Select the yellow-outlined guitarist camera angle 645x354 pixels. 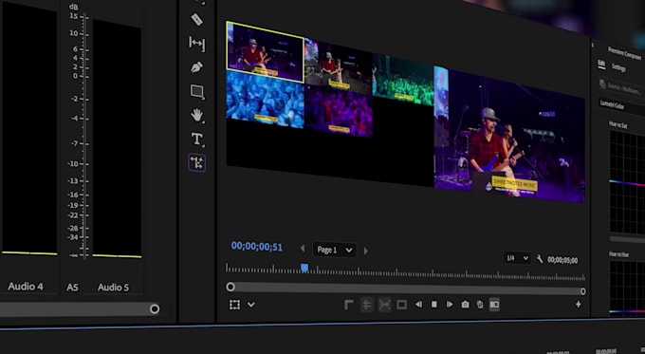[266, 51]
